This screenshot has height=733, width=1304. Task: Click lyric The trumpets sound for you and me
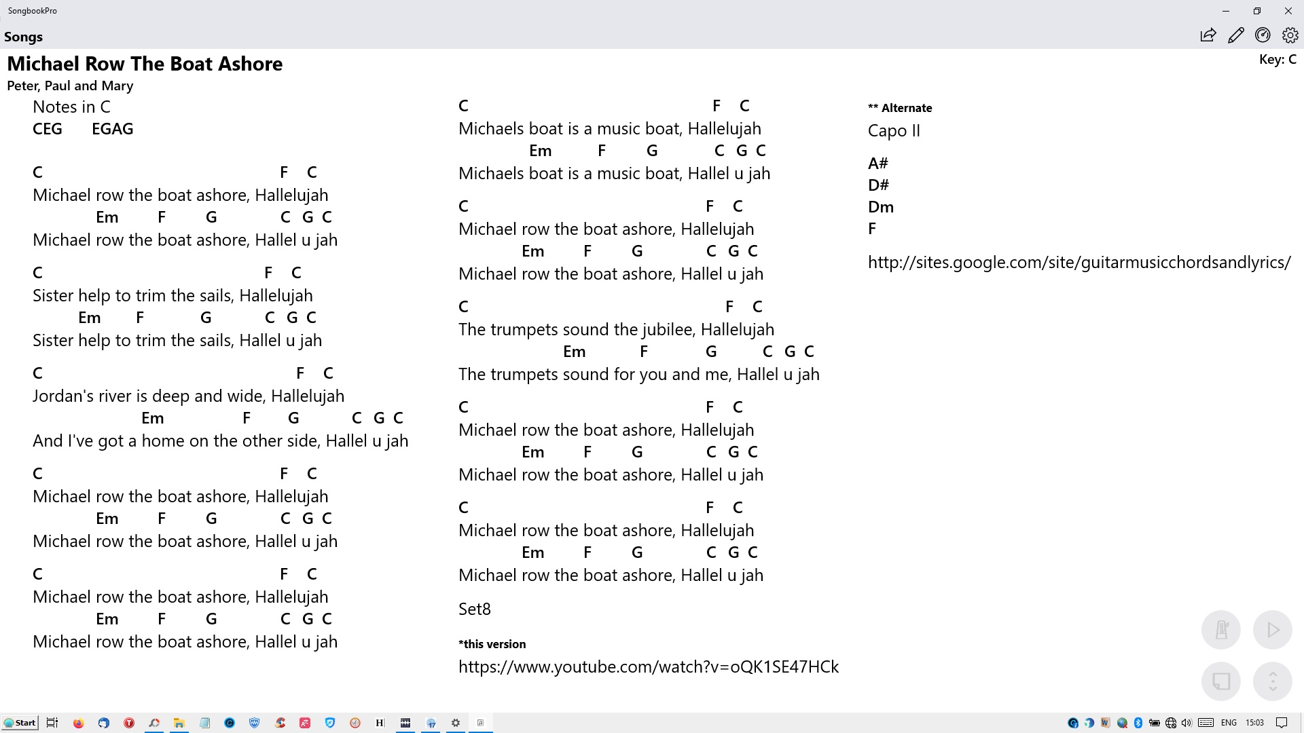(594, 374)
